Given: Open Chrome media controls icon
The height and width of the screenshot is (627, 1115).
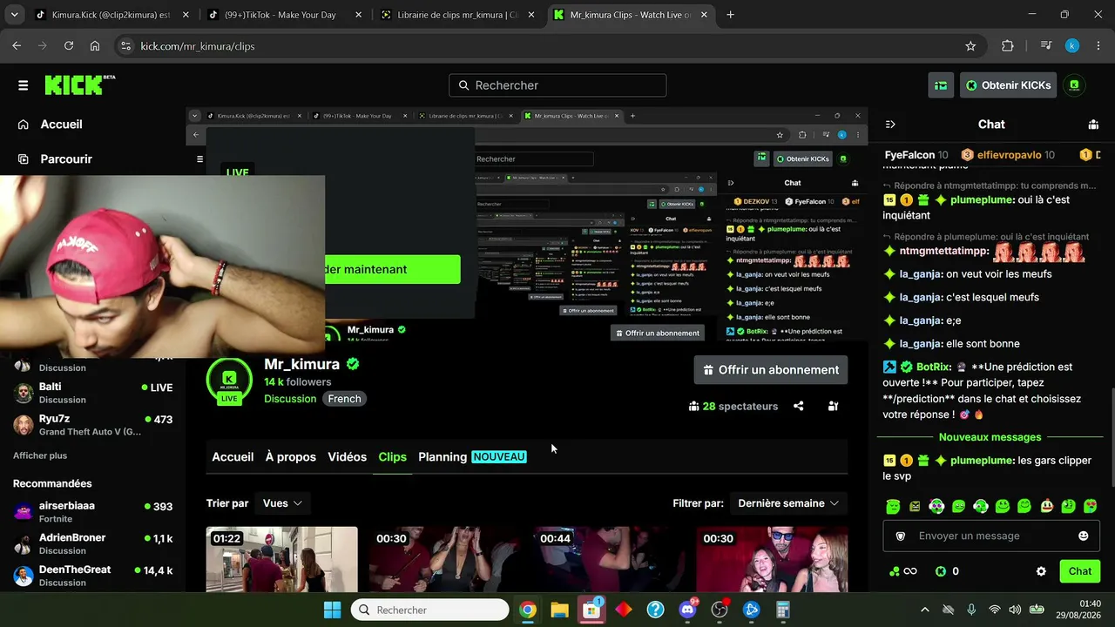Looking at the screenshot, I should tap(1047, 46).
